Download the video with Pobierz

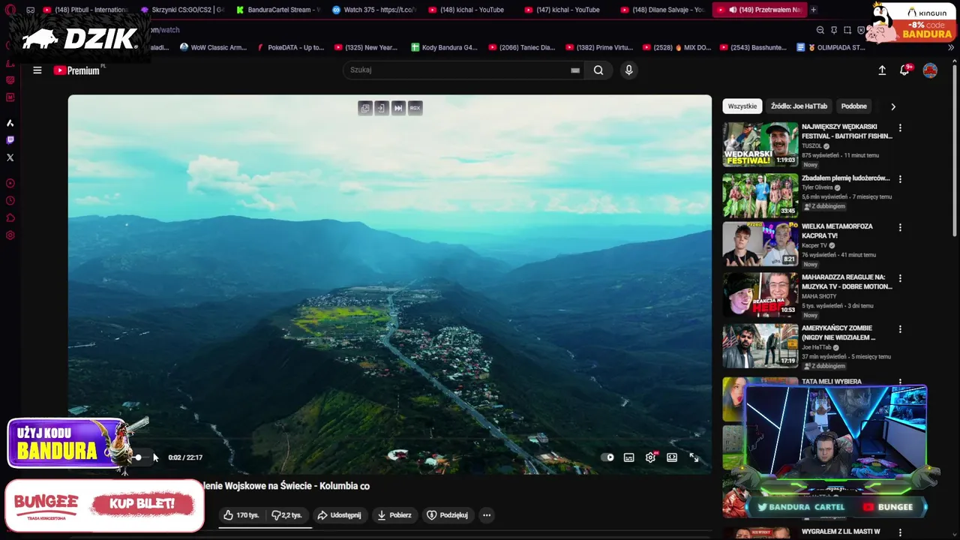tap(394, 515)
